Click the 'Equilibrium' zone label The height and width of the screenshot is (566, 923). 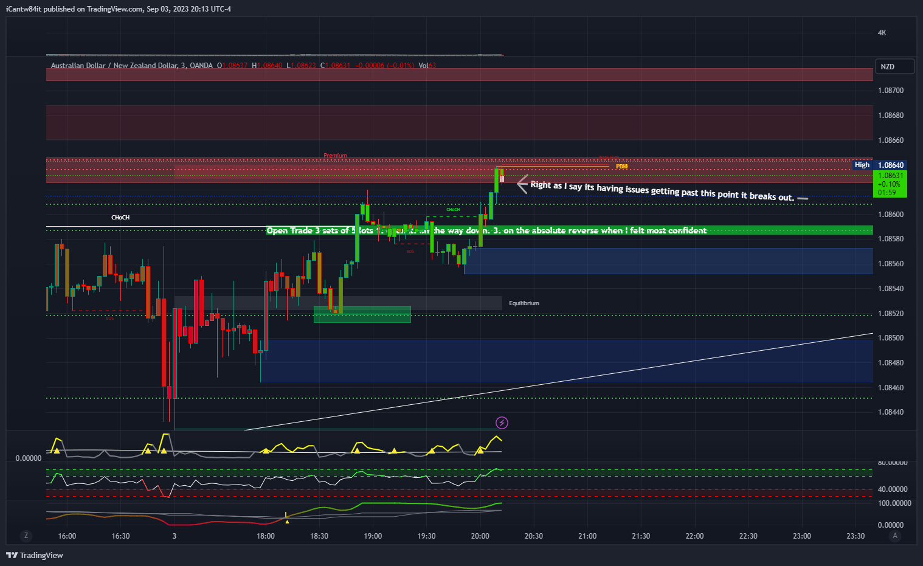coord(524,303)
